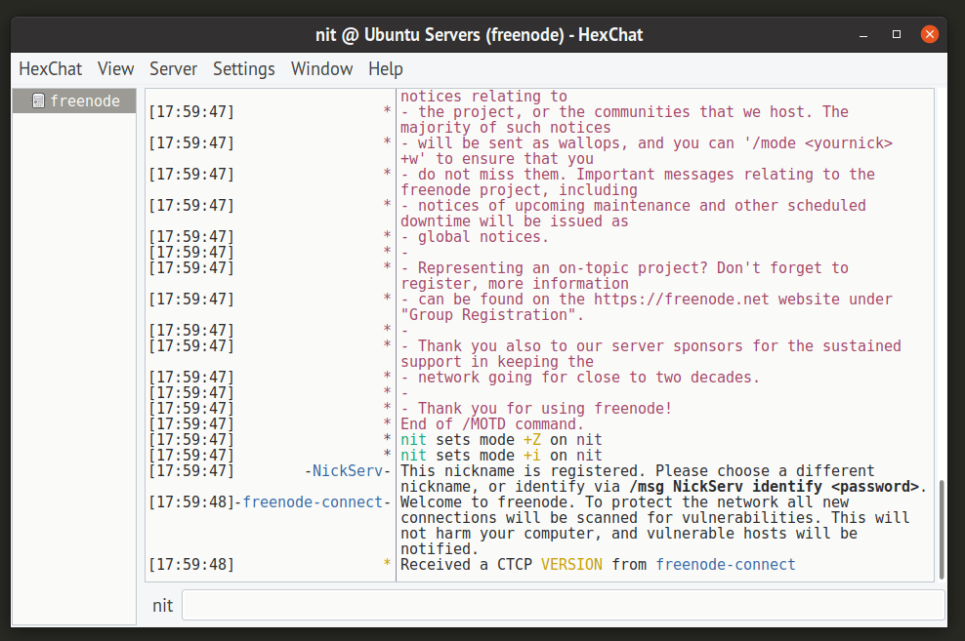965x641 pixels.
Task: Click the '[17:59:48]' timestamp on the CTCP line
Action: (191, 565)
